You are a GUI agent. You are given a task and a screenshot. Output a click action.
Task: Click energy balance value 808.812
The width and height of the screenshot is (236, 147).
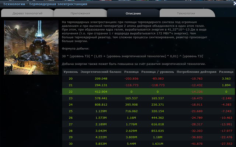[101, 105]
